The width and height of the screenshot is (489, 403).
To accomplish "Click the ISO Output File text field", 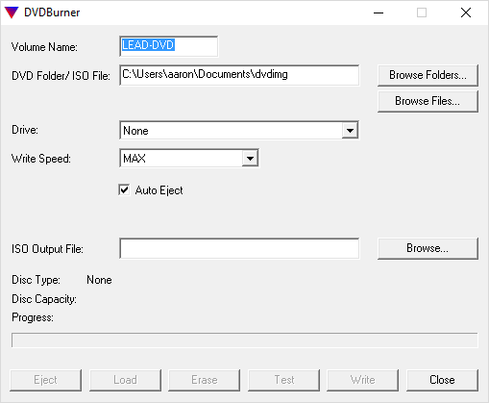I will (239, 248).
